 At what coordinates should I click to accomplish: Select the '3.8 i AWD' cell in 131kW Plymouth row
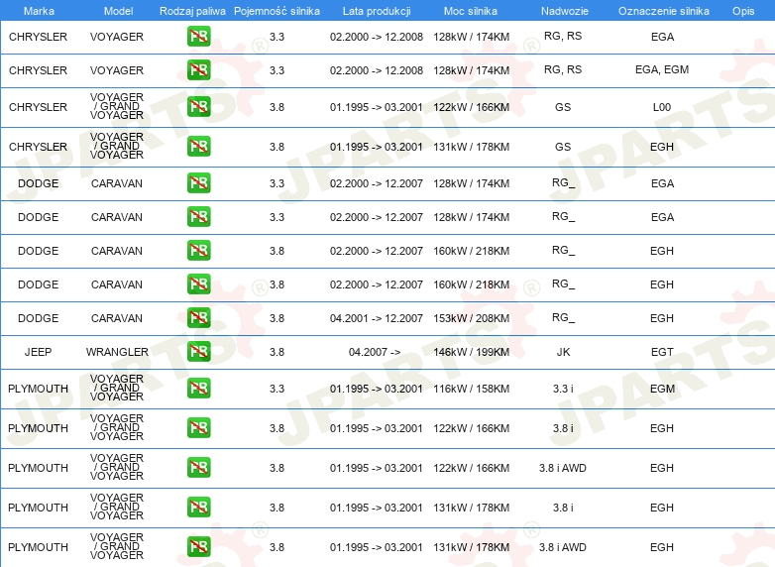(x=563, y=547)
